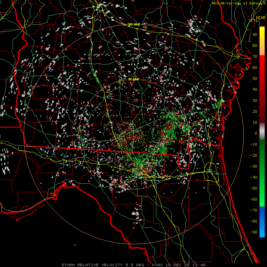267x267 pixels.
Task: Click the -70 scale label
Action: point(254,210)
